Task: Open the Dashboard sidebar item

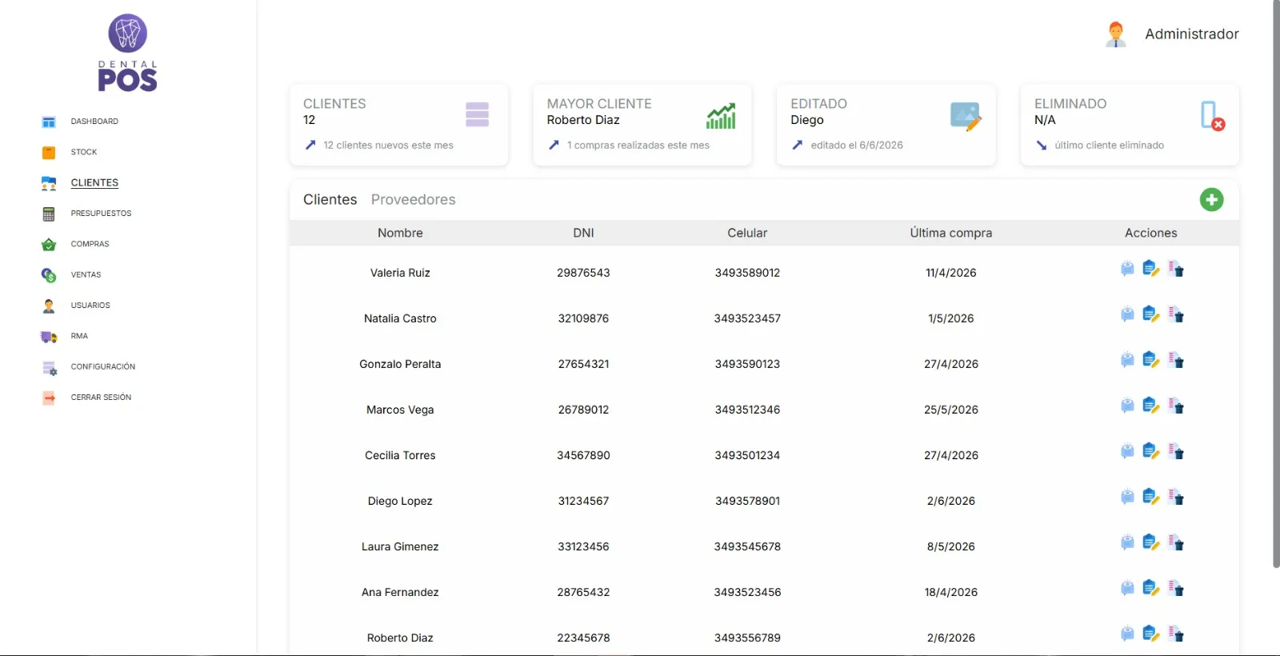Action: click(x=94, y=122)
